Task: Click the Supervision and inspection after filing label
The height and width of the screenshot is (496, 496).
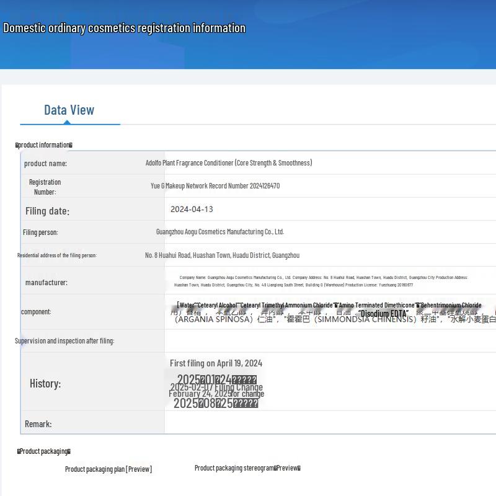Action: coord(64,341)
